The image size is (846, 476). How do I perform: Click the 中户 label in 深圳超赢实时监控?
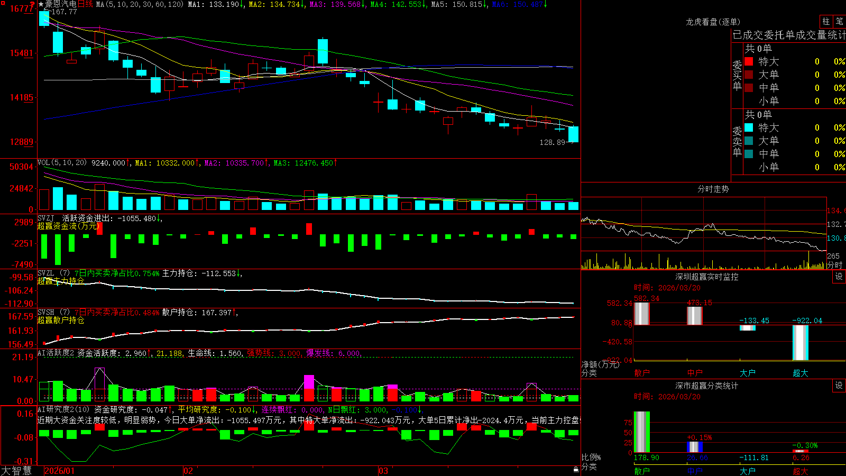694,373
